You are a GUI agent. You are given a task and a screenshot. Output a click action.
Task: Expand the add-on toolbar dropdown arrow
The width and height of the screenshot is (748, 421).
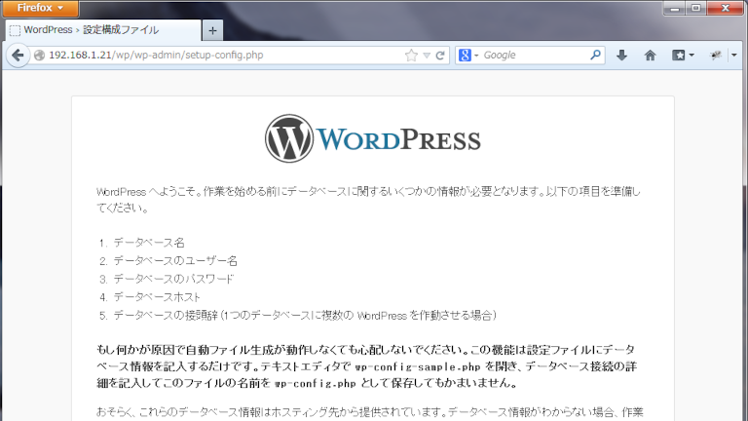coord(734,56)
